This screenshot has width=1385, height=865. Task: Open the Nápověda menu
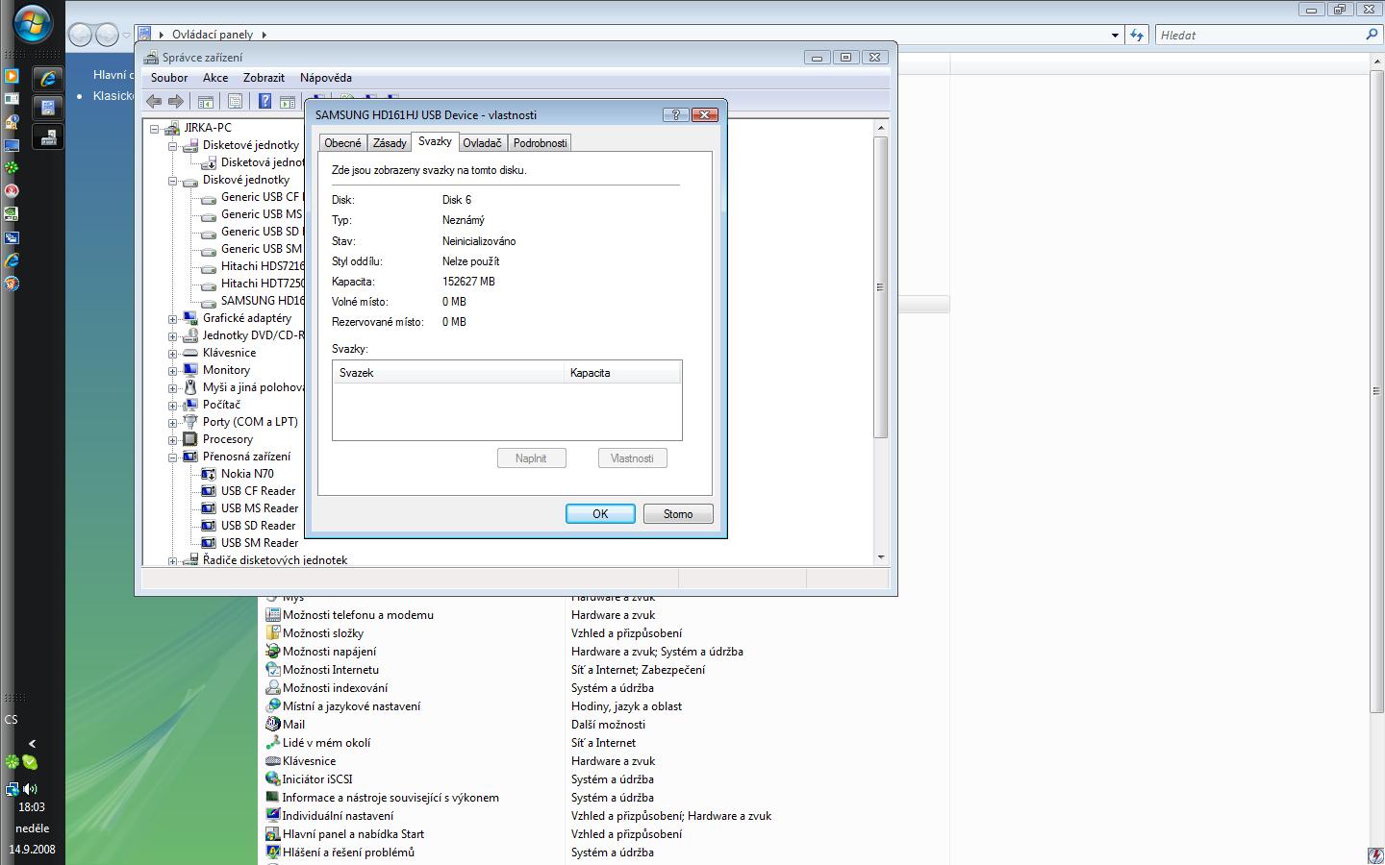(326, 78)
